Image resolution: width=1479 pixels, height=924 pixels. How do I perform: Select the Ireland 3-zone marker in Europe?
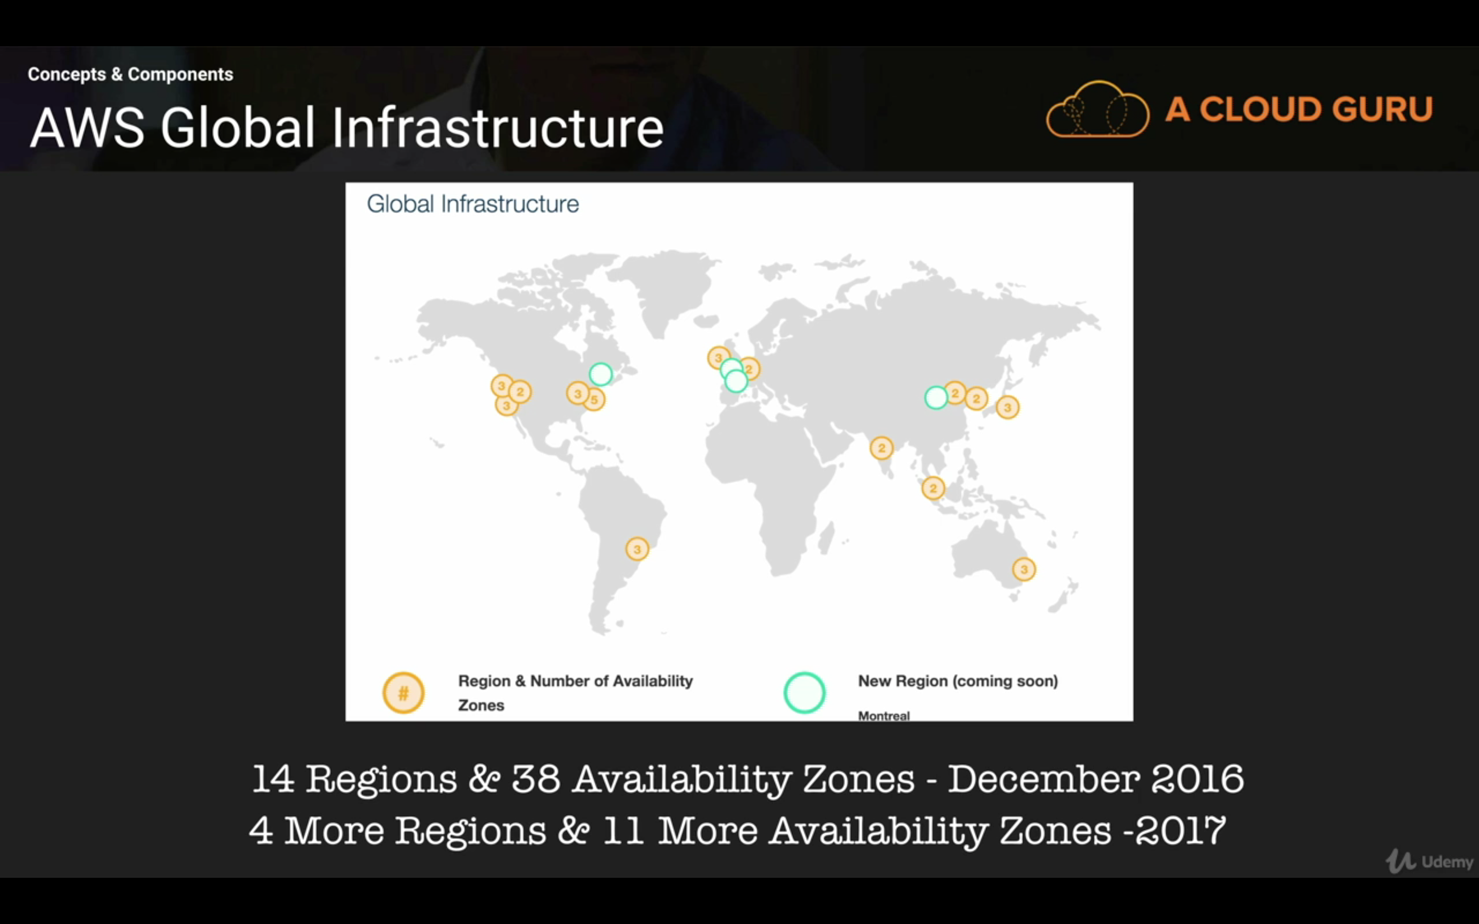pyautogui.click(x=718, y=357)
